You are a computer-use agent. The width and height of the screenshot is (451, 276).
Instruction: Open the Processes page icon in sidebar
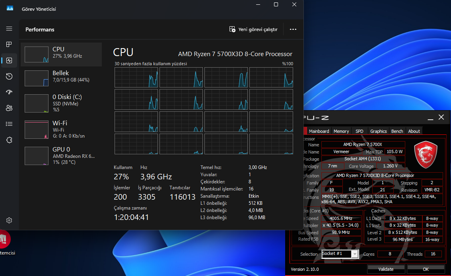point(9,44)
